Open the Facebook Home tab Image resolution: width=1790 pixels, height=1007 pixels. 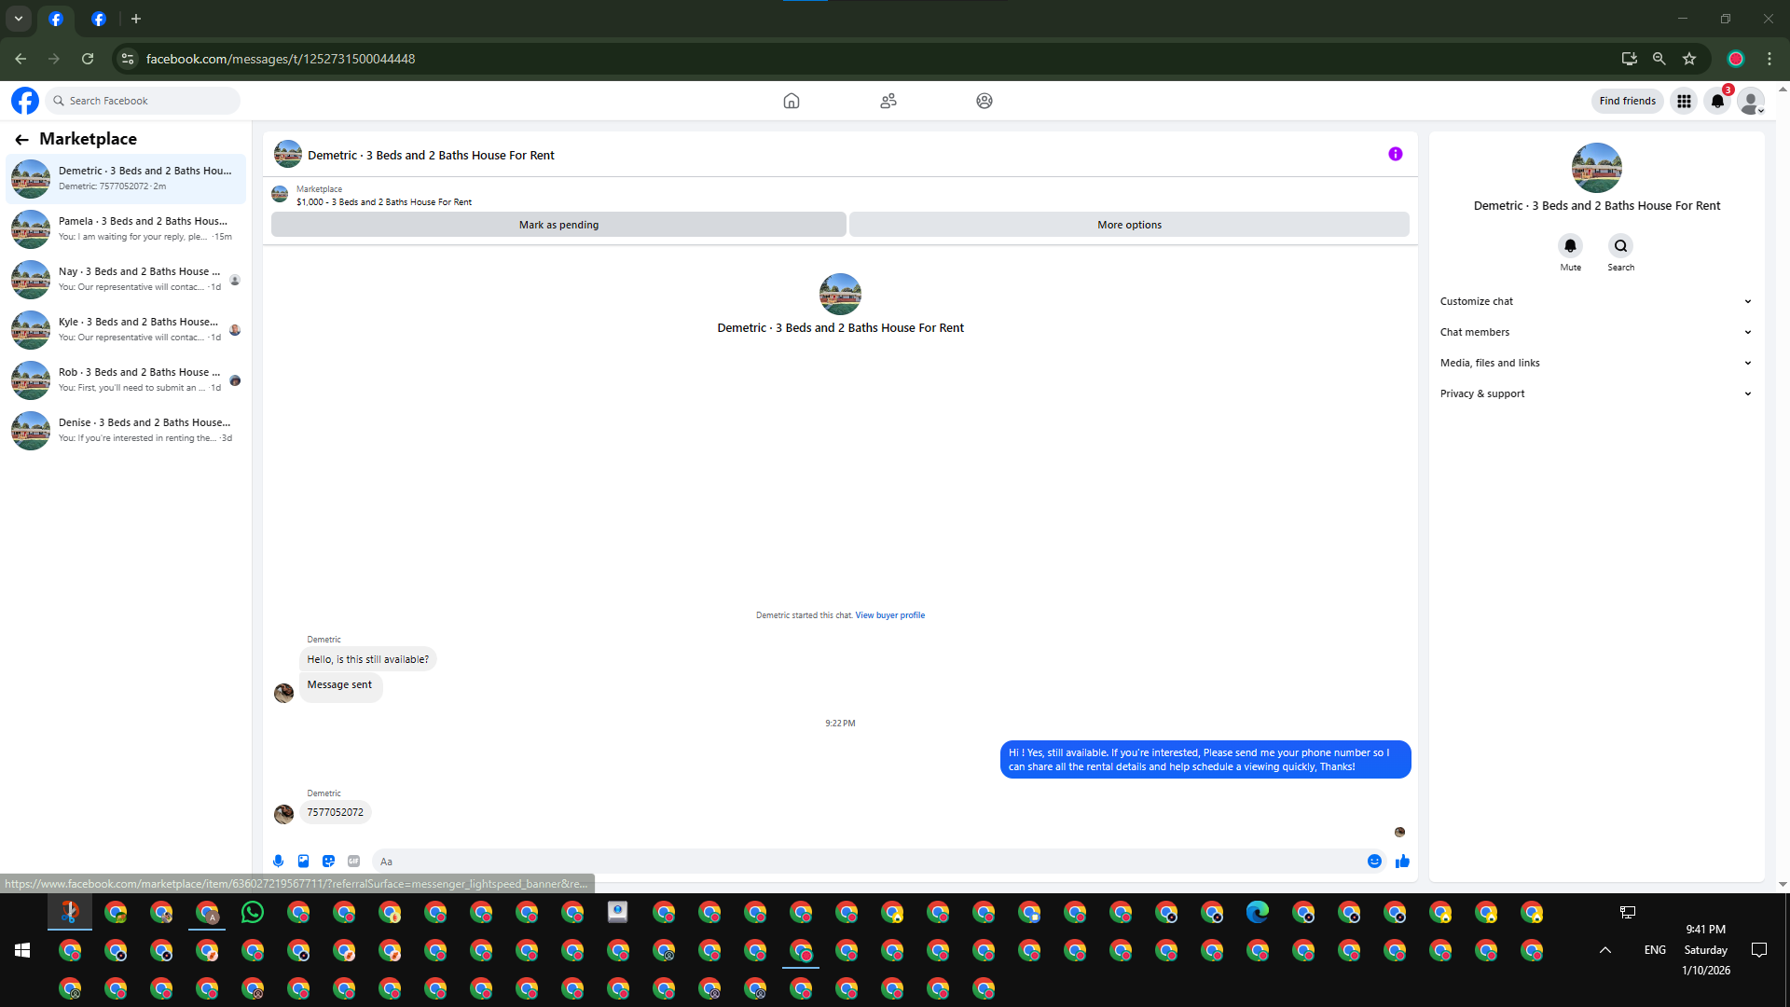[791, 101]
